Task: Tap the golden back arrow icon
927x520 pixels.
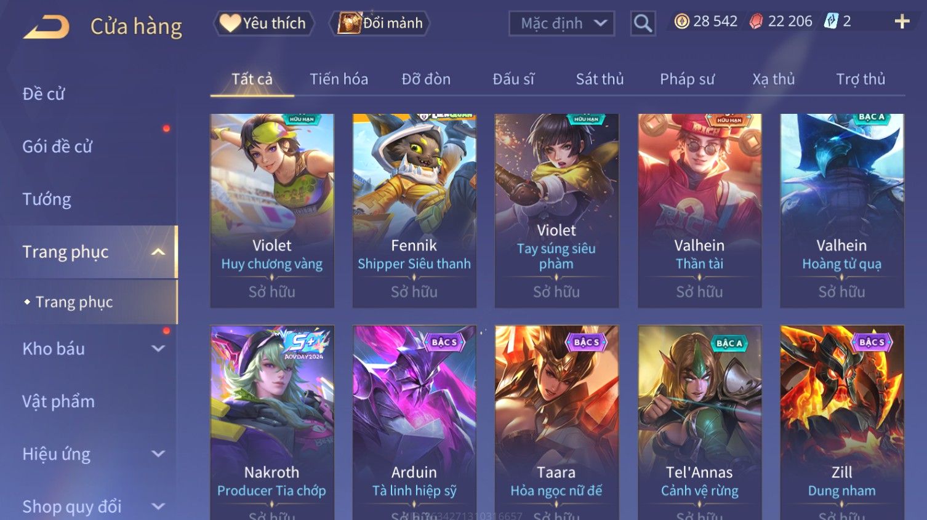Action: pos(47,26)
